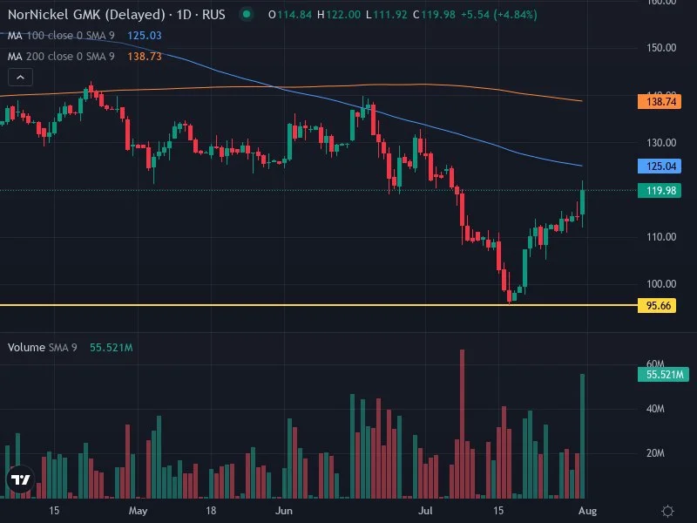Click the TradingView logo icon
This screenshot has width=697, height=523.
click(20, 480)
